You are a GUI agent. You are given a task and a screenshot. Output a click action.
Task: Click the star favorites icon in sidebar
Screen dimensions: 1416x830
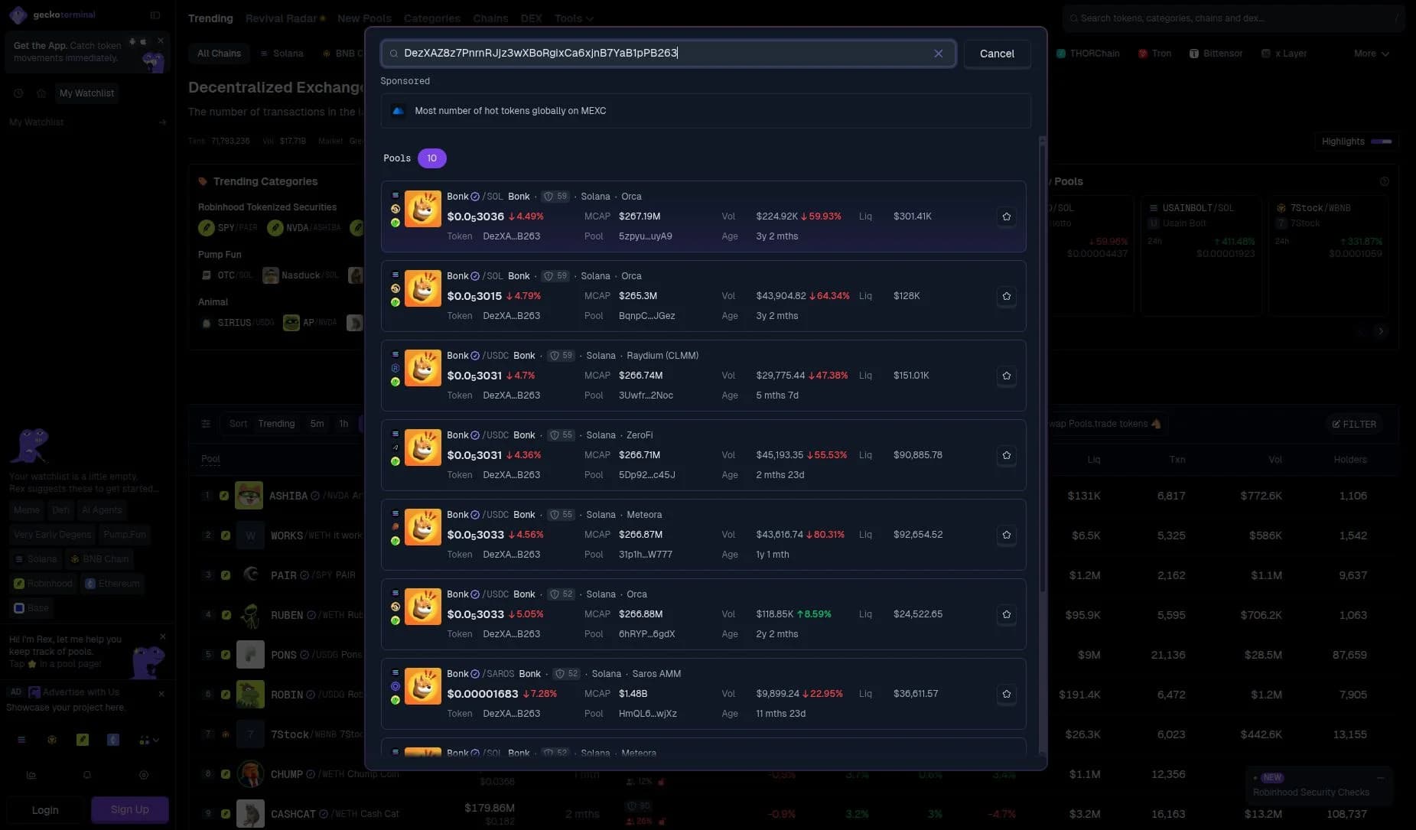coord(41,93)
